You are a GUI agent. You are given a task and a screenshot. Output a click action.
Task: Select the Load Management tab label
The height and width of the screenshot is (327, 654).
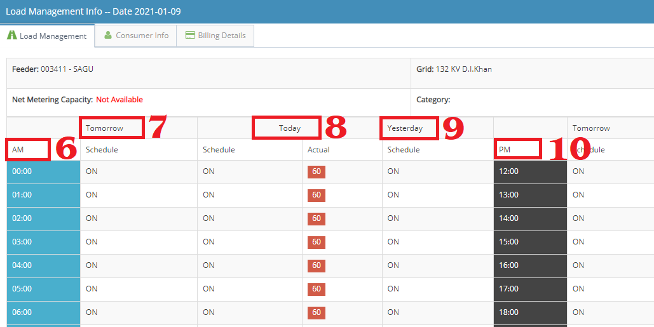pos(53,36)
